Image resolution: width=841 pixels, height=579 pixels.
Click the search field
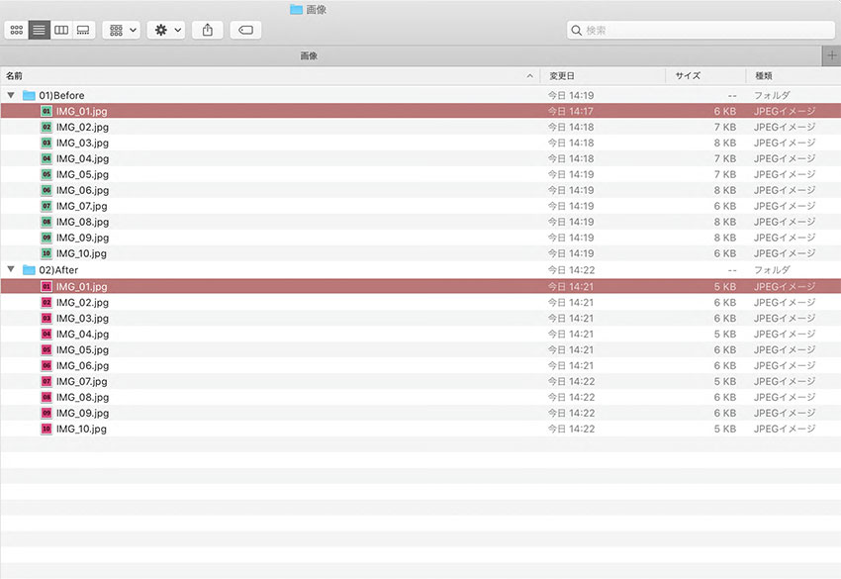(x=701, y=30)
